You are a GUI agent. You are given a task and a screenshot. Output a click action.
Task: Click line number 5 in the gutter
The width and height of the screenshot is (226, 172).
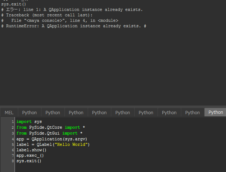click(x=13, y=145)
